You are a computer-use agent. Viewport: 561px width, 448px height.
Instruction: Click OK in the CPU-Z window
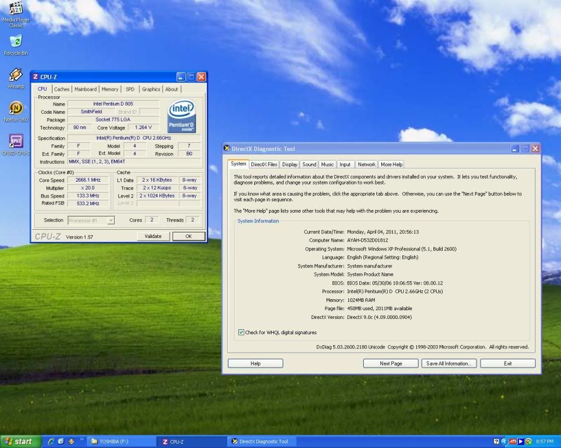point(188,236)
